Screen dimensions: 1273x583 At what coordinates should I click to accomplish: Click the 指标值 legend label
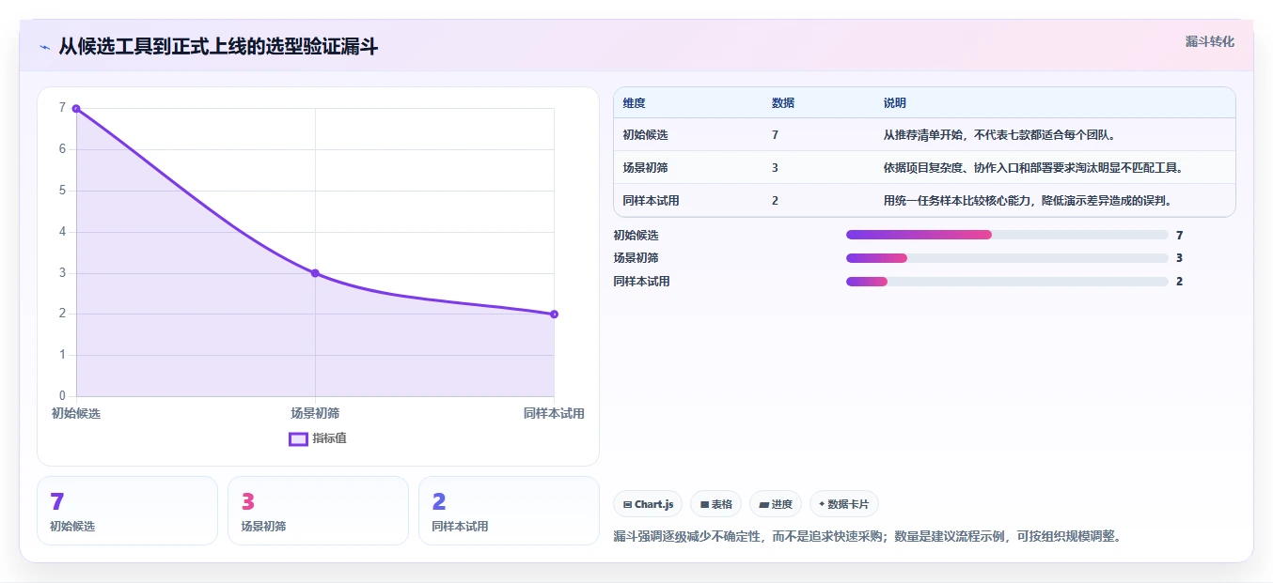coord(329,438)
